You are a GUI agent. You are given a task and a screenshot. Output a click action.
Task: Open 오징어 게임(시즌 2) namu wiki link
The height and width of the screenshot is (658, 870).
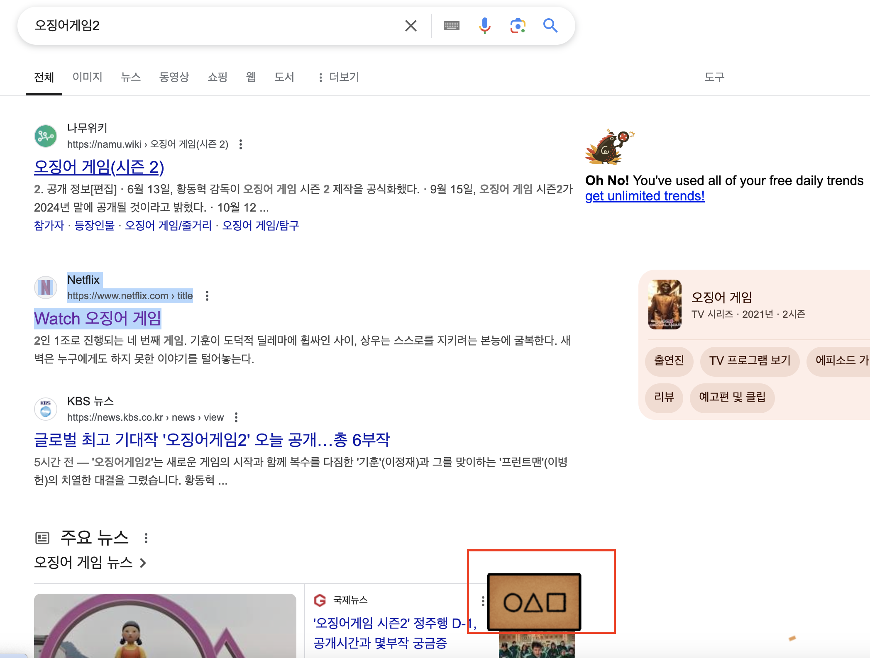(x=99, y=167)
